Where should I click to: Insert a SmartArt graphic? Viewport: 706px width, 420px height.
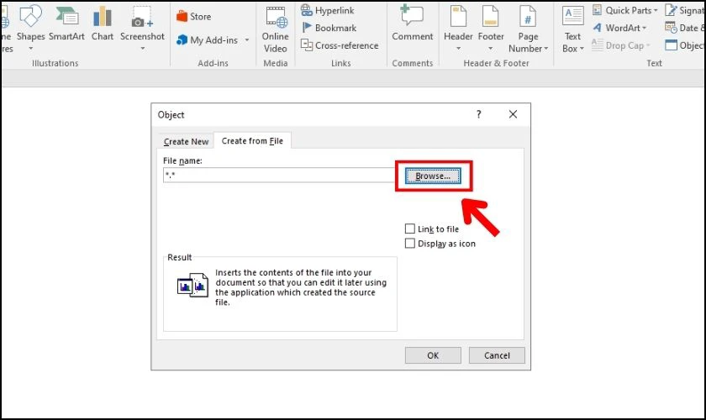coord(66,24)
